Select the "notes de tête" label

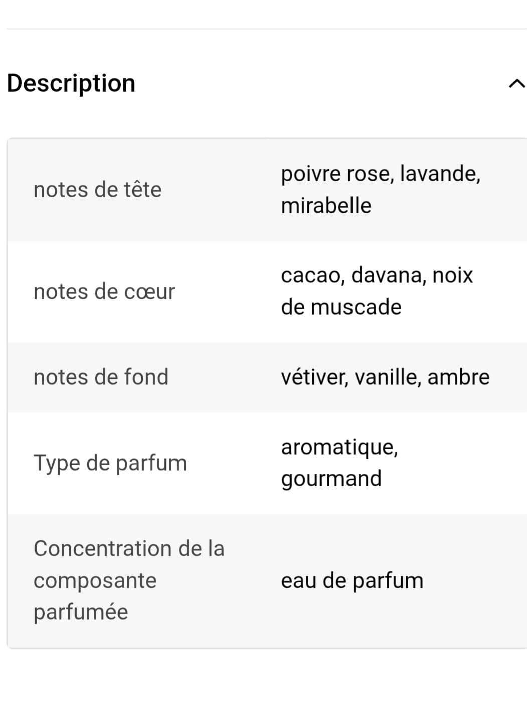tap(97, 190)
